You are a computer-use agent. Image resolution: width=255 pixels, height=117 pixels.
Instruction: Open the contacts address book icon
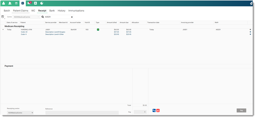click(35, 3)
